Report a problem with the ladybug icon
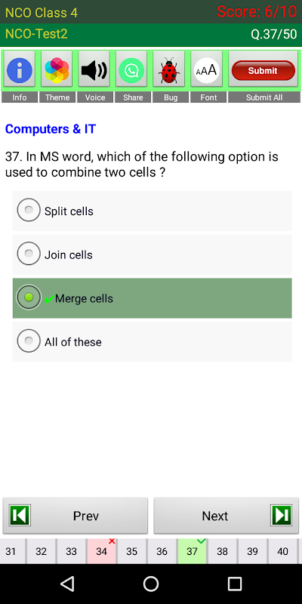This screenshot has height=604, width=302. pos(168,70)
